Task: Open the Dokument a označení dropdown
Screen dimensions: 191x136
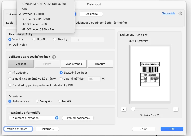Action: (x=34, y=118)
